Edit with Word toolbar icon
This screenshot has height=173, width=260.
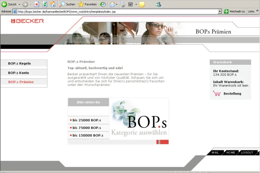(130, 4)
